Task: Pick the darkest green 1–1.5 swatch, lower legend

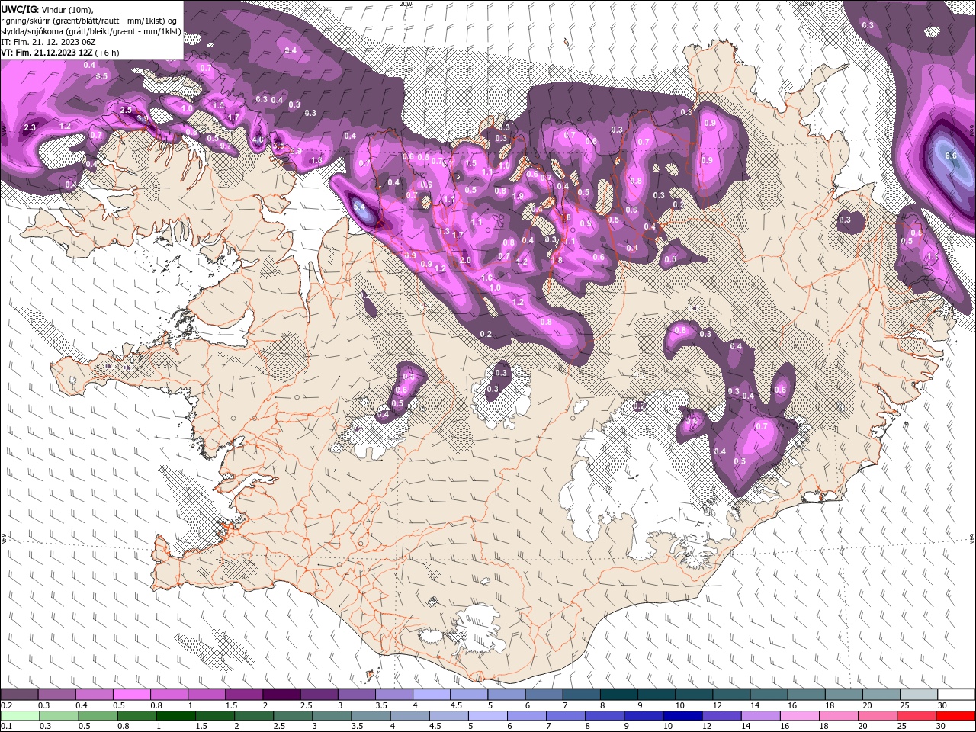Action: coord(176,715)
